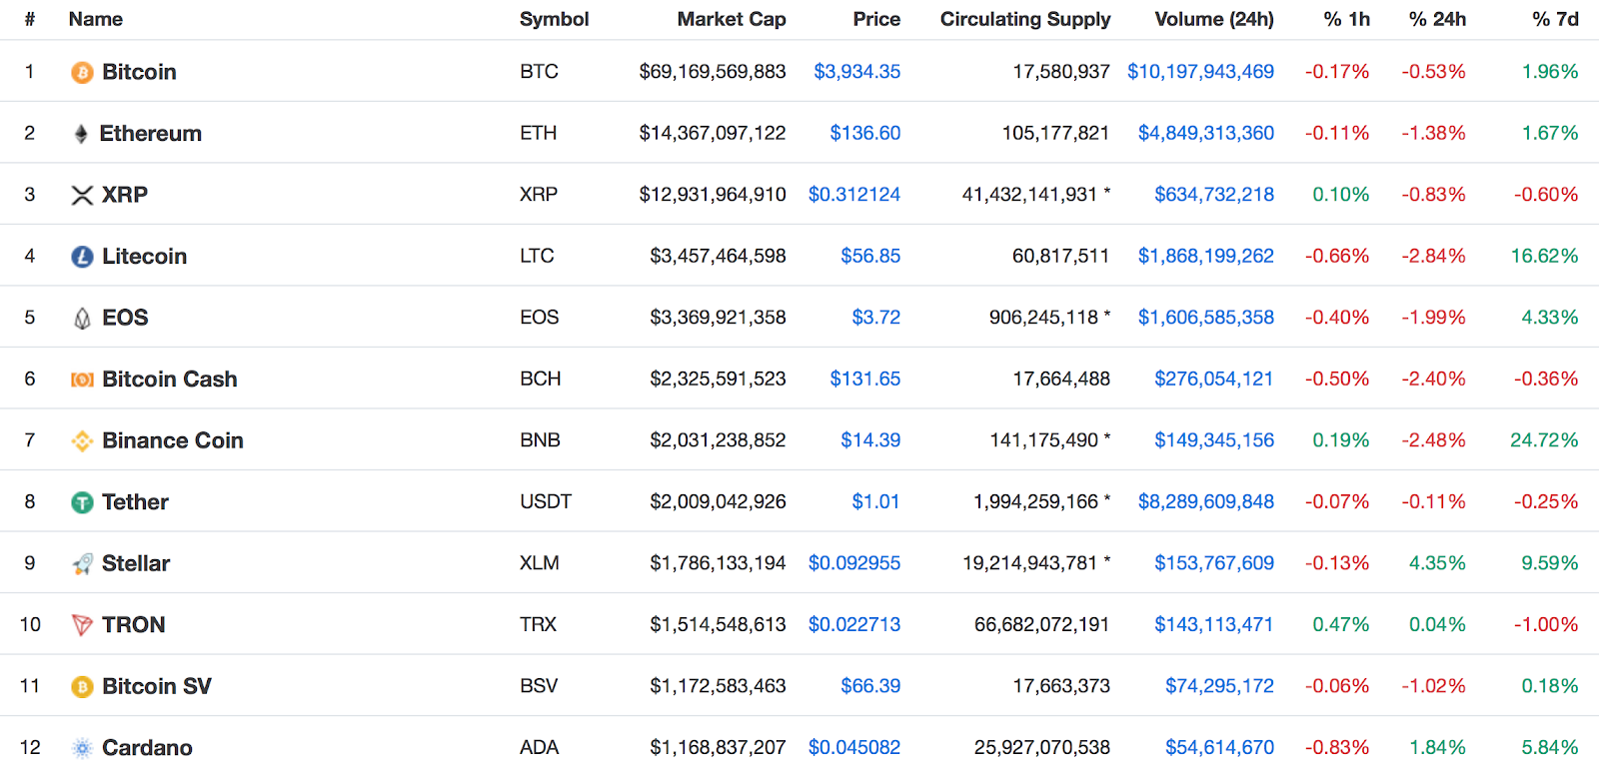Click XRP price $0.312124
This screenshot has height=775, width=1599.
(854, 195)
